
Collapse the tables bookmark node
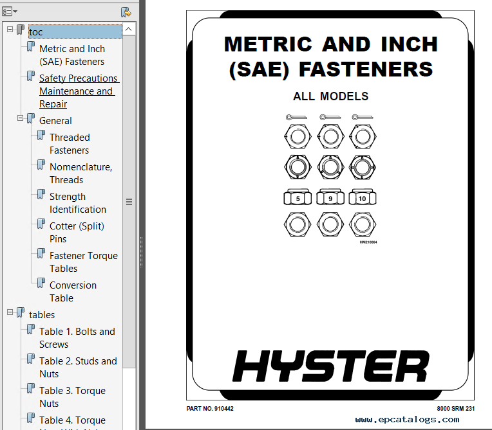pyautogui.click(x=10, y=312)
